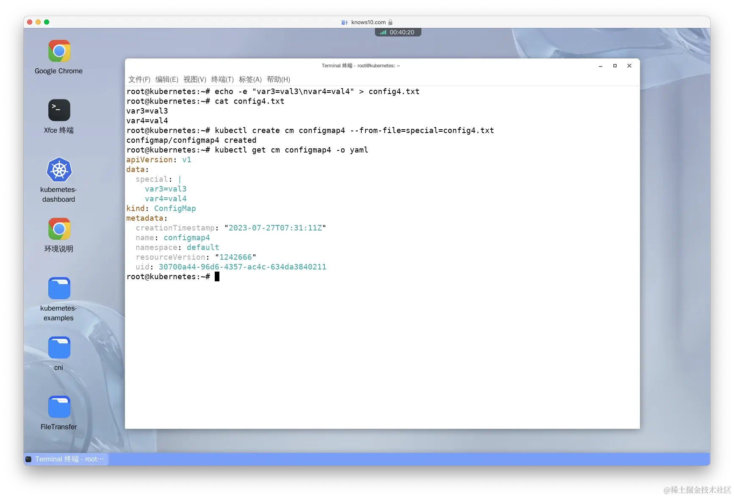Open Google Chrome from the desktop
Viewport: 734px width, 497px height.
tap(58, 51)
